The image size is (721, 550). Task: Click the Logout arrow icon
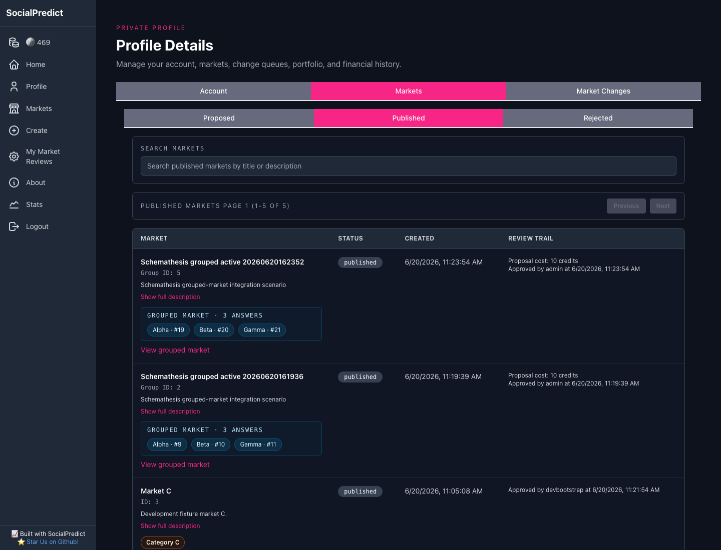point(14,226)
